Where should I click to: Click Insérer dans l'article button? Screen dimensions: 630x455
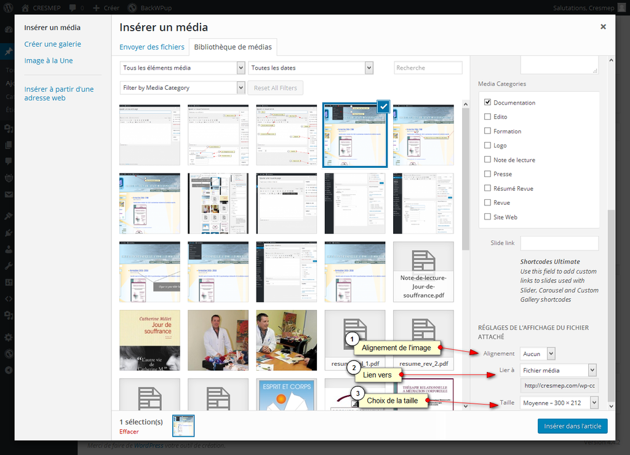coord(573,426)
